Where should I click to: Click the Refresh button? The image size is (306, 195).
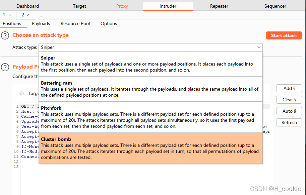point(289,122)
